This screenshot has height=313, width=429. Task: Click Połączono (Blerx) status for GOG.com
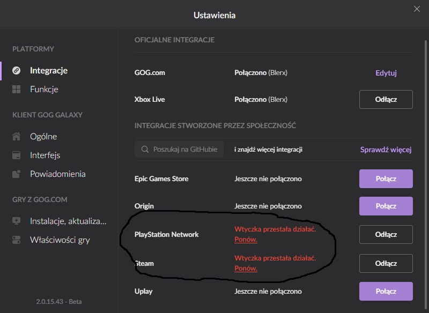point(261,73)
